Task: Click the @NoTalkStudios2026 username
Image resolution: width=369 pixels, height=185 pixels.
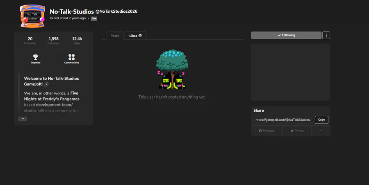Action: point(116,11)
